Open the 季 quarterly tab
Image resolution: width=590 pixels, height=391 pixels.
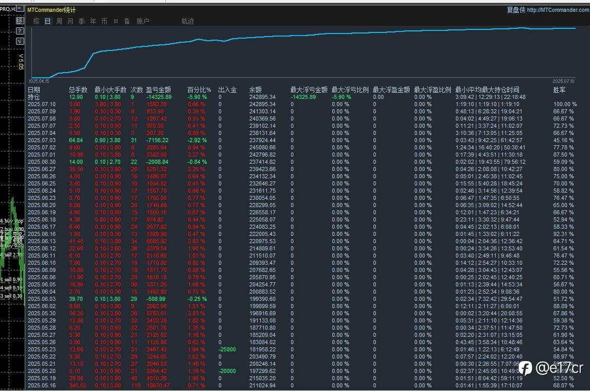(x=81, y=22)
